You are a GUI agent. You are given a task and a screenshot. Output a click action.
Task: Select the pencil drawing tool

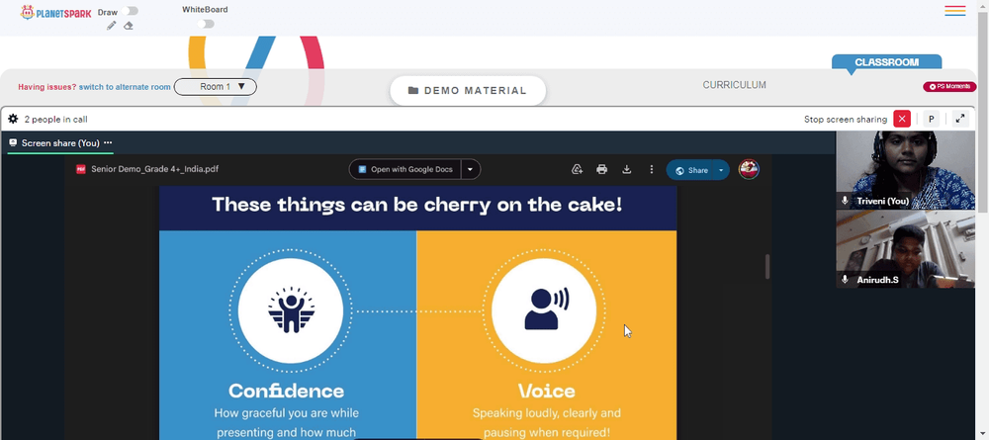coord(111,26)
